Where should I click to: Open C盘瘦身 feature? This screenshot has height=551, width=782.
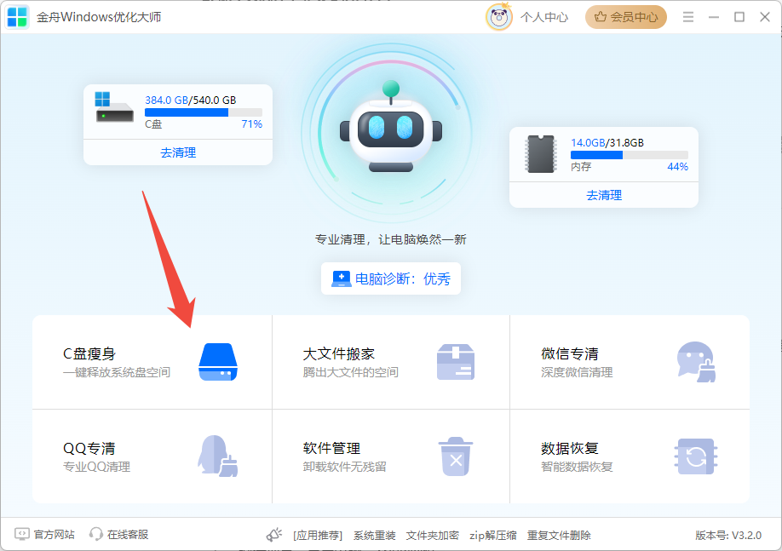point(152,362)
